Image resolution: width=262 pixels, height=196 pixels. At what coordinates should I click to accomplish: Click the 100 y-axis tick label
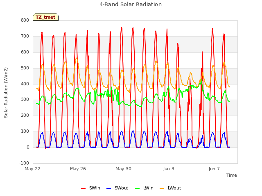click(x=25, y=131)
